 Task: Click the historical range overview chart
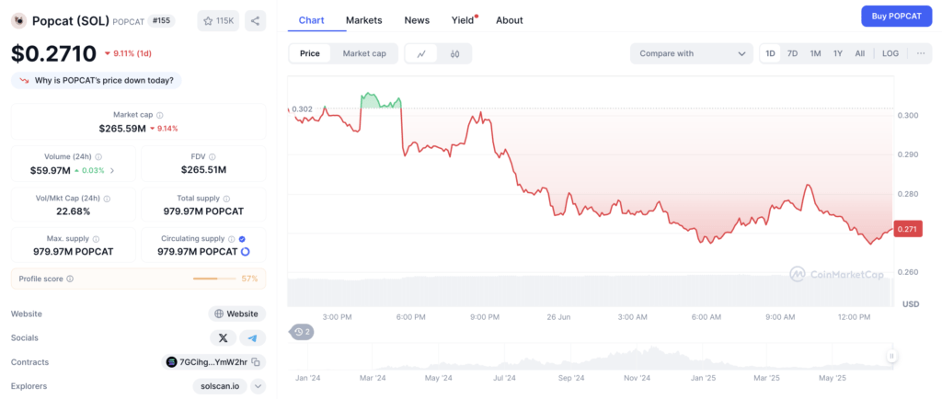(x=589, y=358)
